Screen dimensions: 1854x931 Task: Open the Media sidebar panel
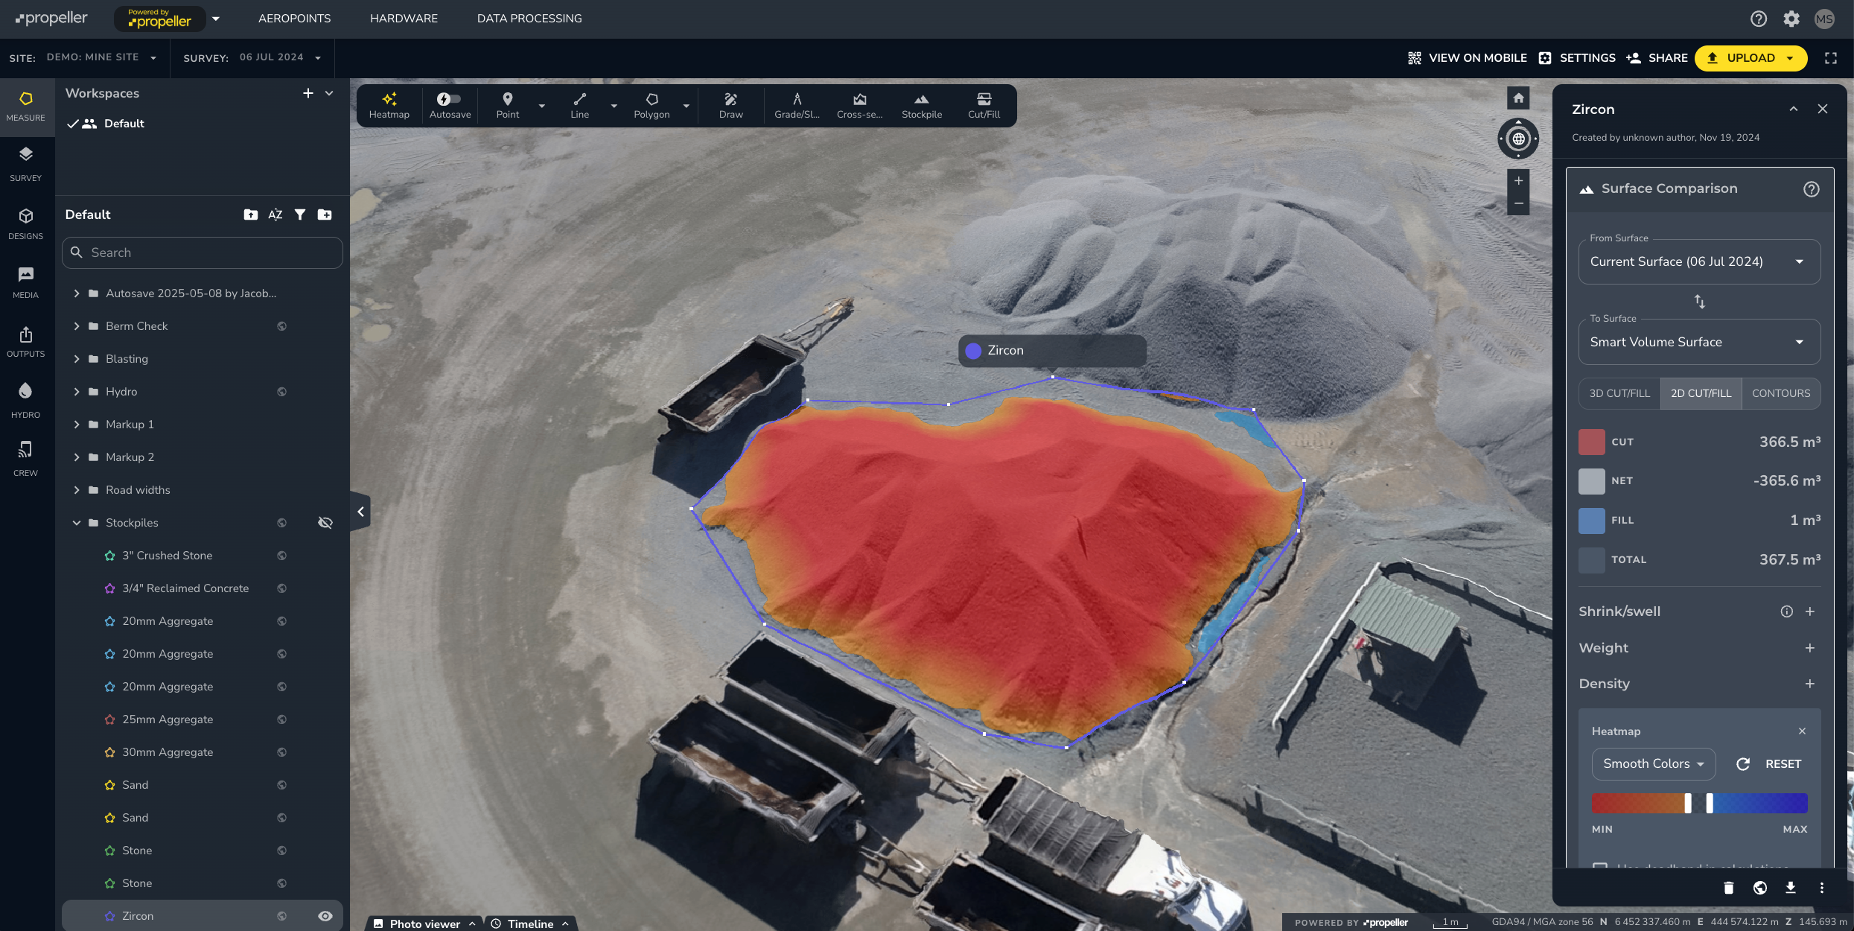pyautogui.click(x=26, y=282)
